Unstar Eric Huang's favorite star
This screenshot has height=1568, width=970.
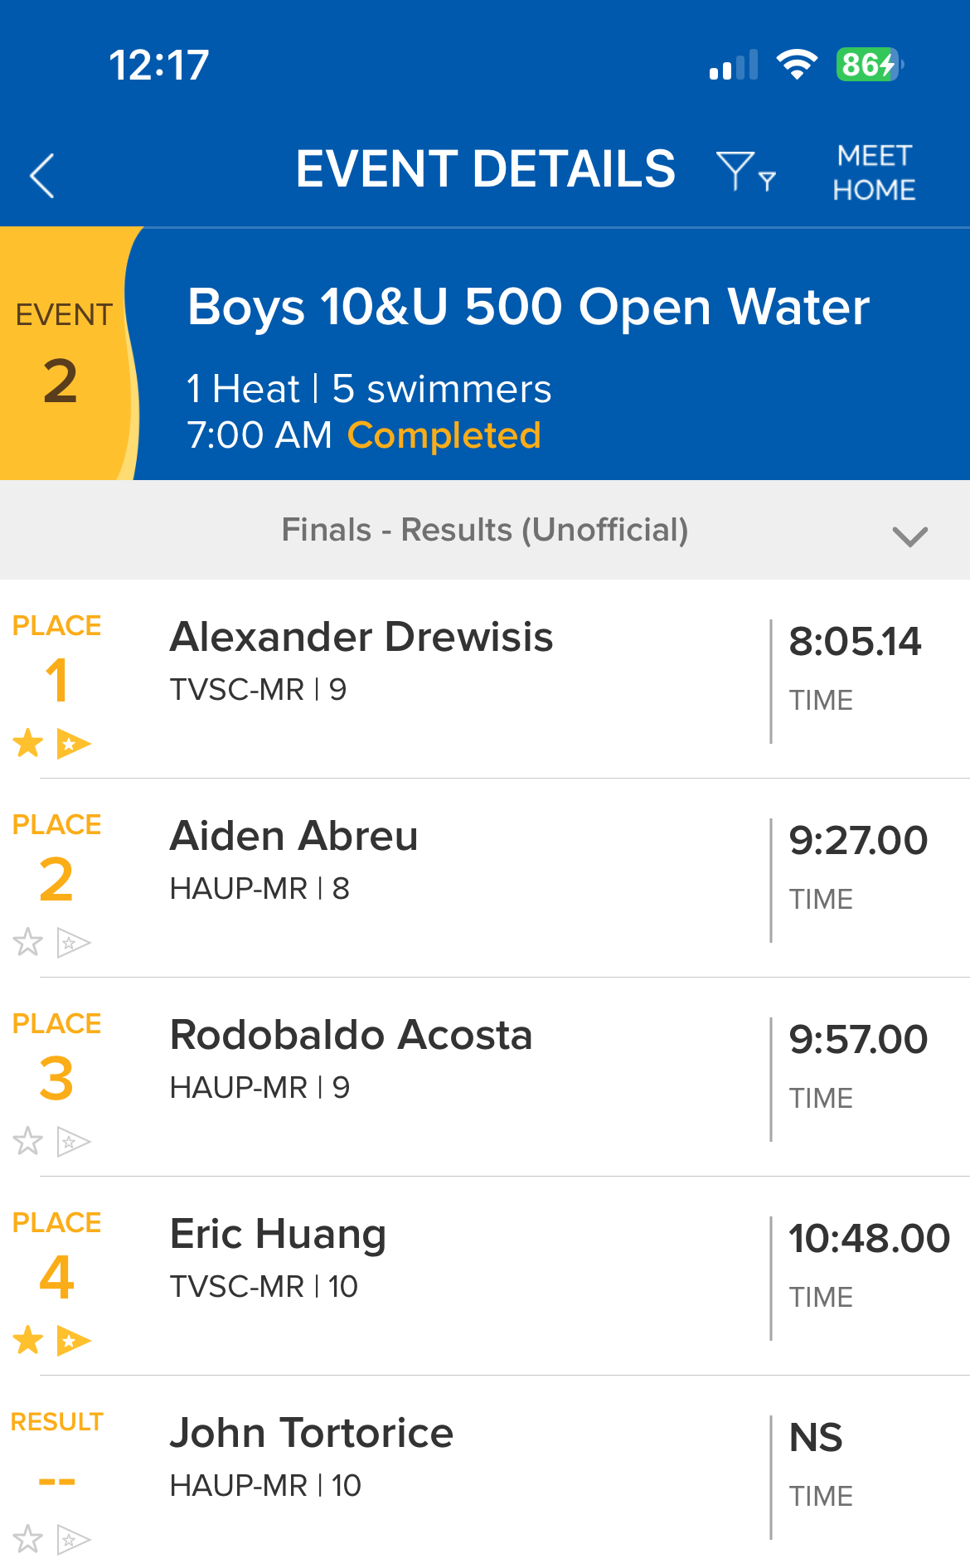point(28,1340)
